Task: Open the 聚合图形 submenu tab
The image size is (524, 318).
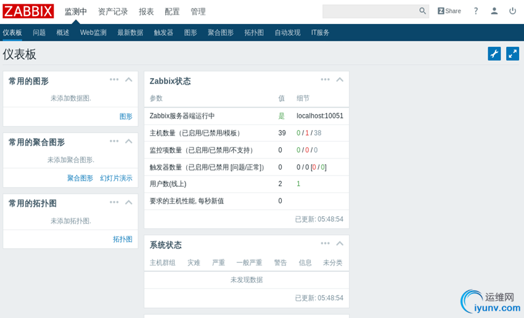Action: coord(221,33)
